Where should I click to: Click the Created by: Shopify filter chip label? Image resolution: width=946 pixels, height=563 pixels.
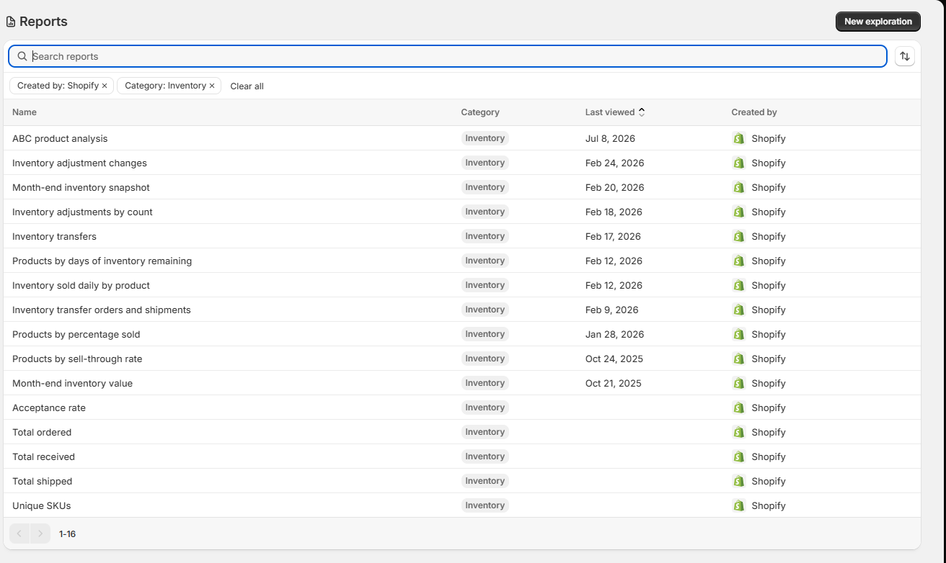58,86
